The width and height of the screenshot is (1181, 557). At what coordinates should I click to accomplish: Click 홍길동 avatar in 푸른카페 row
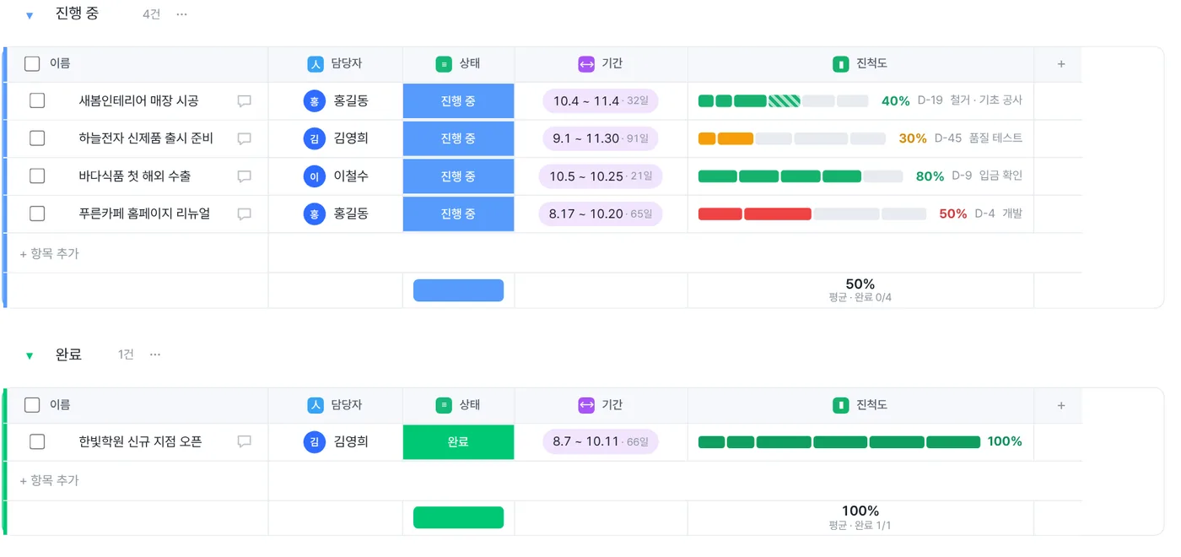[314, 214]
